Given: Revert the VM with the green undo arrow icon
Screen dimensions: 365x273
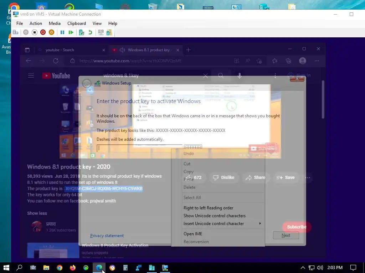Looking at the screenshot, I should click(x=90, y=32).
